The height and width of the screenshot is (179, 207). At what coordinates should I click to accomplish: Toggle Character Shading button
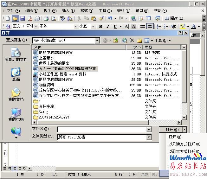tap(133, 27)
